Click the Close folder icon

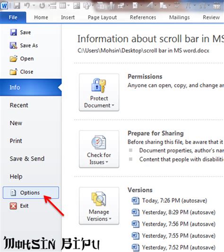[x=14, y=72]
